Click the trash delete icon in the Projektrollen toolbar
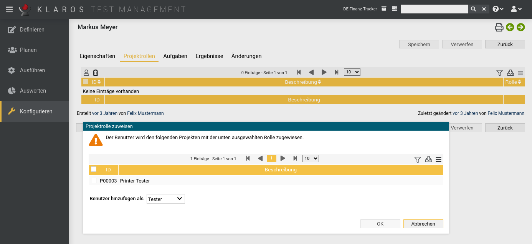Viewport: 532px width, 244px height. (x=96, y=72)
